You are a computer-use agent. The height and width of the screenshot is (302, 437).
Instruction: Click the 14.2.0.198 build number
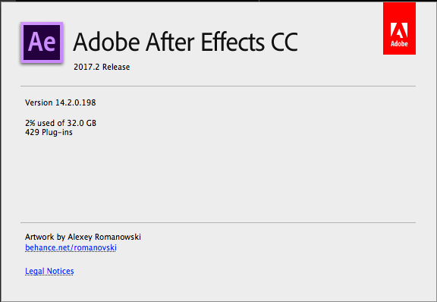76,102
